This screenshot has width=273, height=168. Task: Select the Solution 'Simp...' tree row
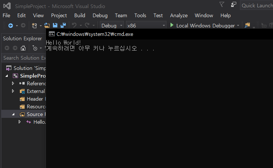click(x=24, y=68)
